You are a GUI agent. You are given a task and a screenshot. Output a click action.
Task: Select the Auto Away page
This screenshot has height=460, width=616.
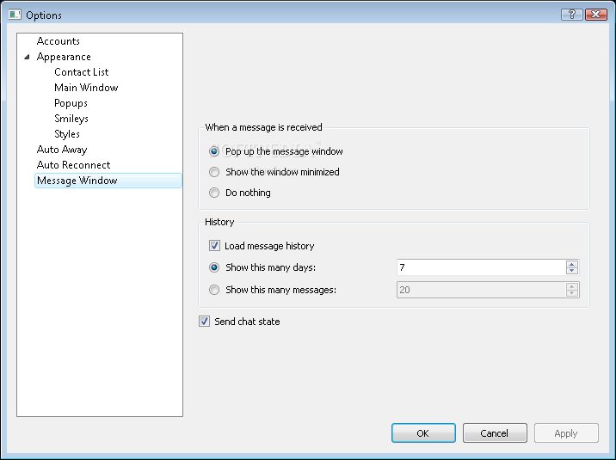62,150
